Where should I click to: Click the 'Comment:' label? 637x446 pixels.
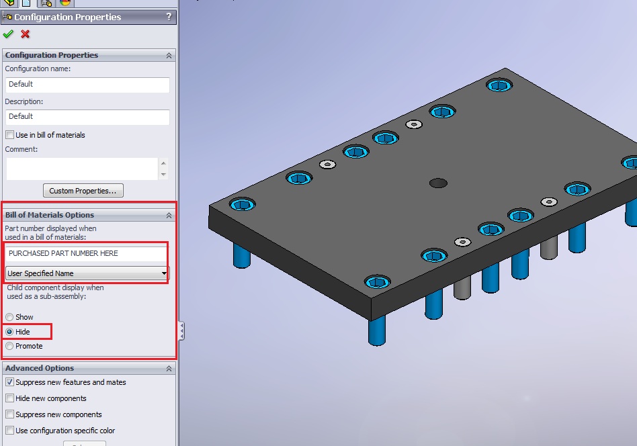(22, 149)
